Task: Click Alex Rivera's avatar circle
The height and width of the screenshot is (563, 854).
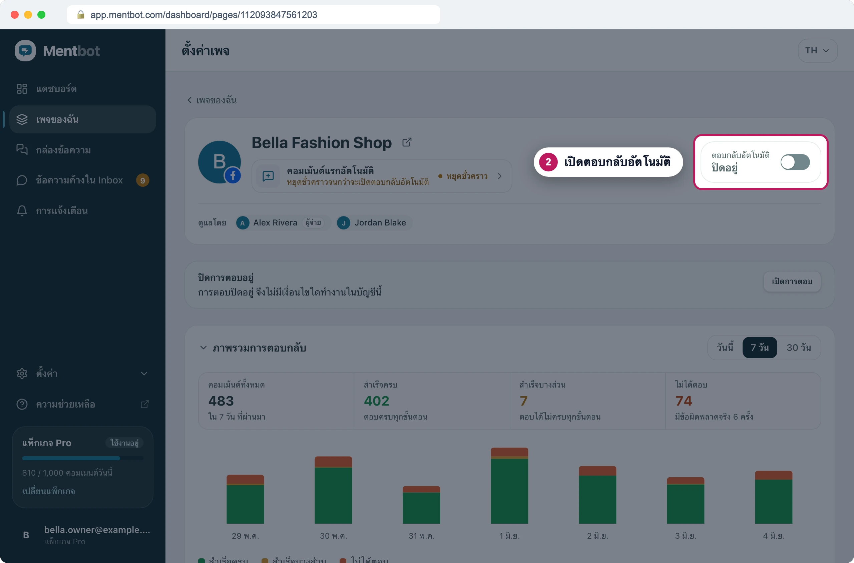Action: click(243, 222)
